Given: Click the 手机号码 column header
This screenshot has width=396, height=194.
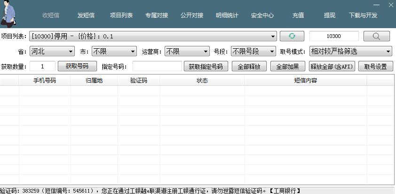Looking at the screenshot, I should click(x=45, y=81).
